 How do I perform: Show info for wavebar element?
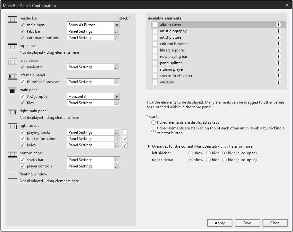pyautogui.click(x=279, y=82)
